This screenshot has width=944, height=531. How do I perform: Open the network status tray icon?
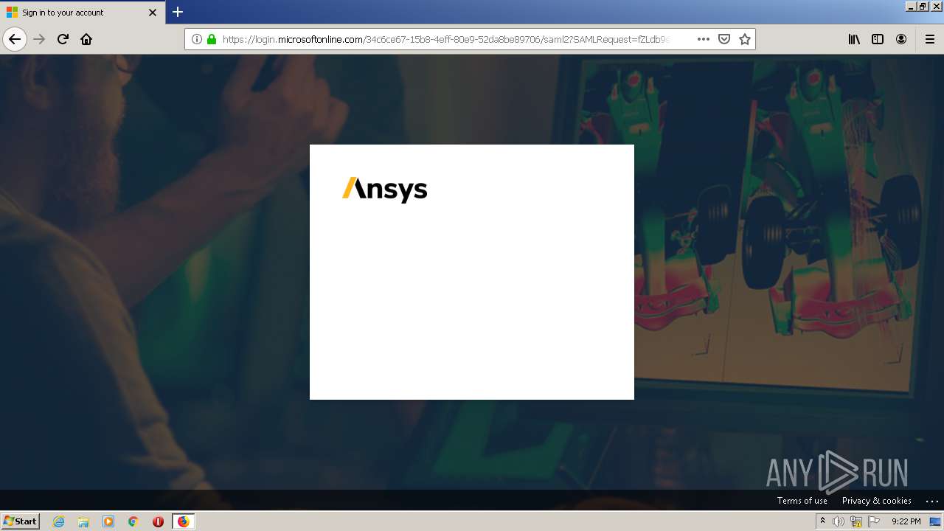(x=856, y=521)
